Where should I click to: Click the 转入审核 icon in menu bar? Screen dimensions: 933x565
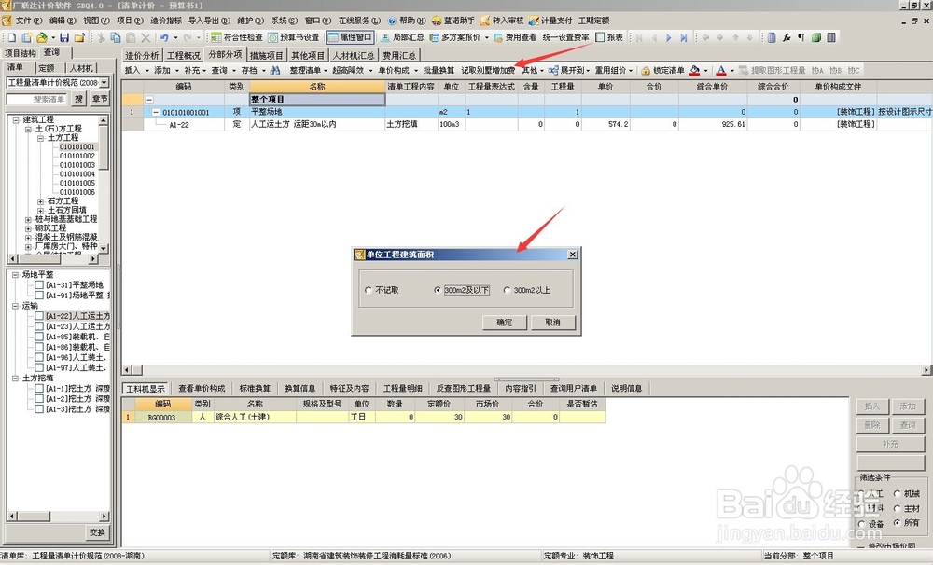(x=485, y=21)
